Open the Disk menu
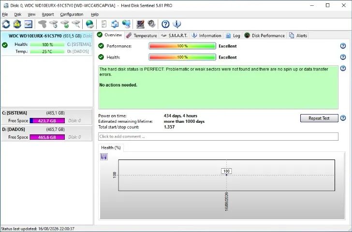Screen dimensions: 352x232 pyautogui.click(x=18, y=14)
